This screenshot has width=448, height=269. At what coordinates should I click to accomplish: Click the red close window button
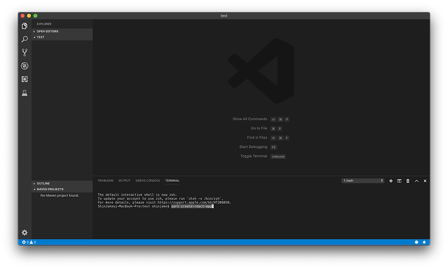(22, 16)
